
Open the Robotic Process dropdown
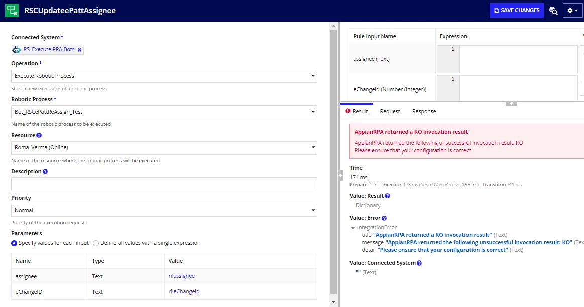pyautogui.click(x=164, y=112)
